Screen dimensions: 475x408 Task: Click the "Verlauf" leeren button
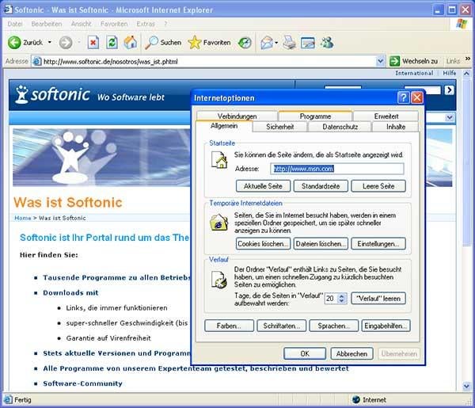tap(378, 299)
